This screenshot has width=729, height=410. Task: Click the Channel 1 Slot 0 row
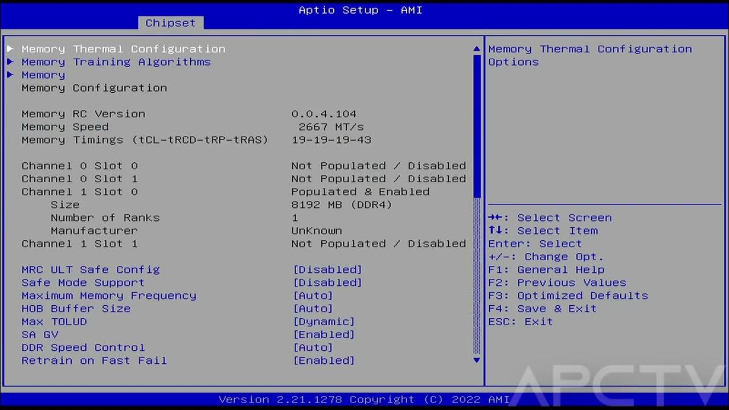(x=226, y=192)
